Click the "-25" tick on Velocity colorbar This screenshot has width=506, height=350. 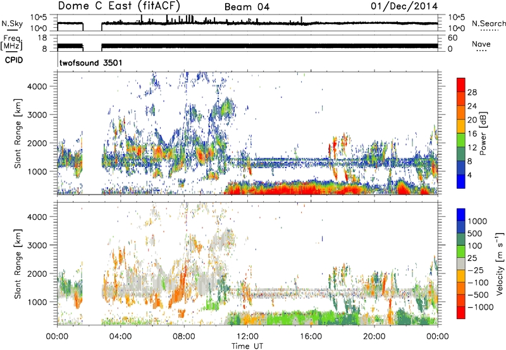click(474, 270)
